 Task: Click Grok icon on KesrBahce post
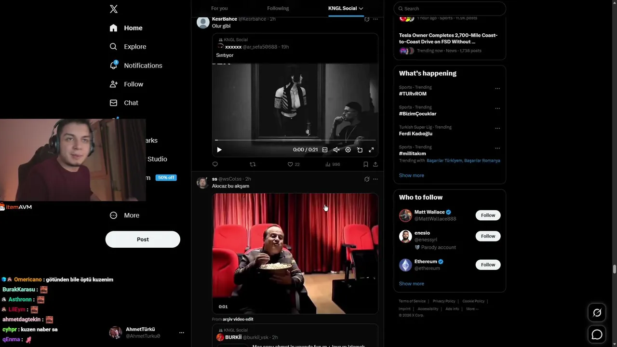(x=367, y=19)
